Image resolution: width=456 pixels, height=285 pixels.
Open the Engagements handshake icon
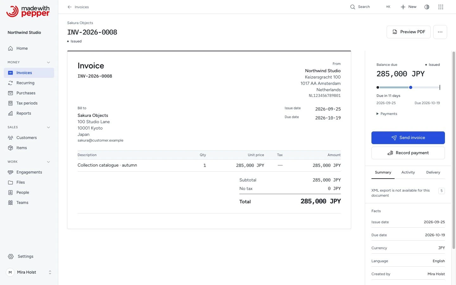coord(10,172)
